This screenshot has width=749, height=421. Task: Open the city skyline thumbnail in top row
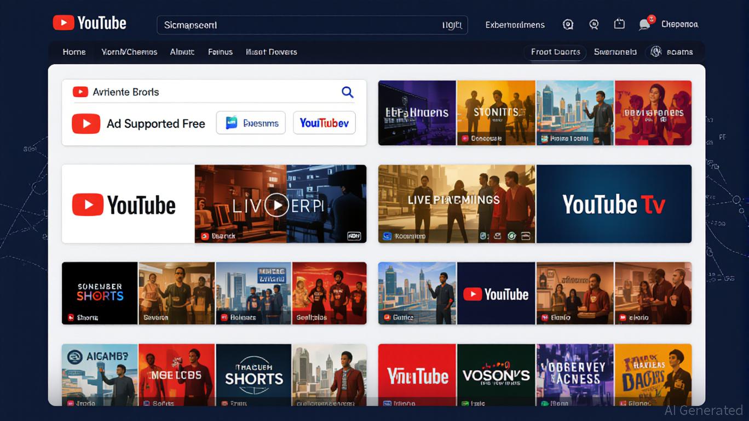(x=575, y=113)
